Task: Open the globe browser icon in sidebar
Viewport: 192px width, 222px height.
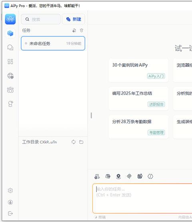Action: (10, 76)
